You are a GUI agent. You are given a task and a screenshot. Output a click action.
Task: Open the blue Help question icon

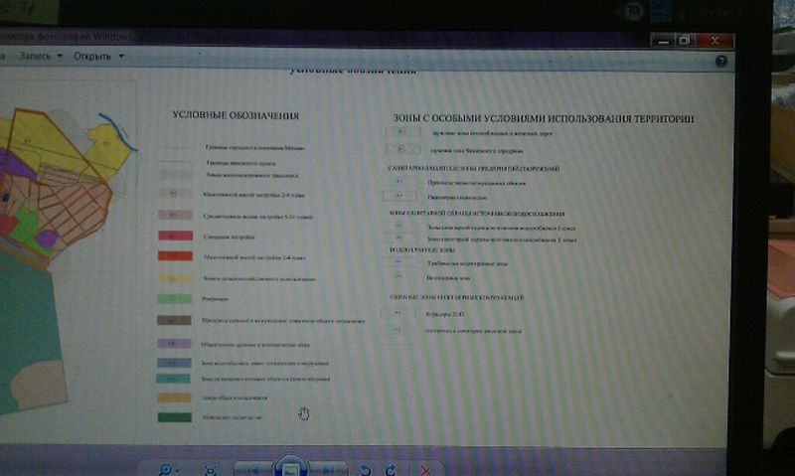coord(721,62)
